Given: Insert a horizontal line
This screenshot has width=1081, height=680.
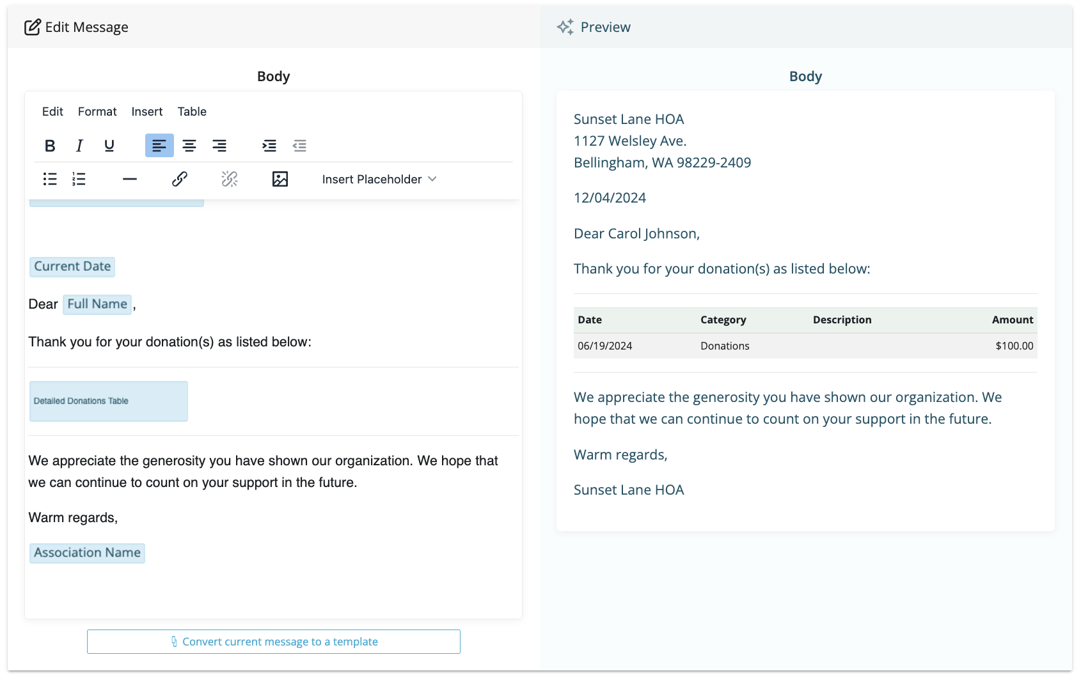Looking at the screenshot, I should 130,179.
